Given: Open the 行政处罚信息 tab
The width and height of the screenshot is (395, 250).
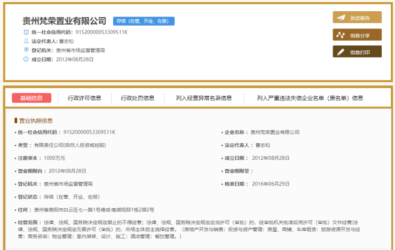Looking at the screenshot, I should (x=138, y=98).
